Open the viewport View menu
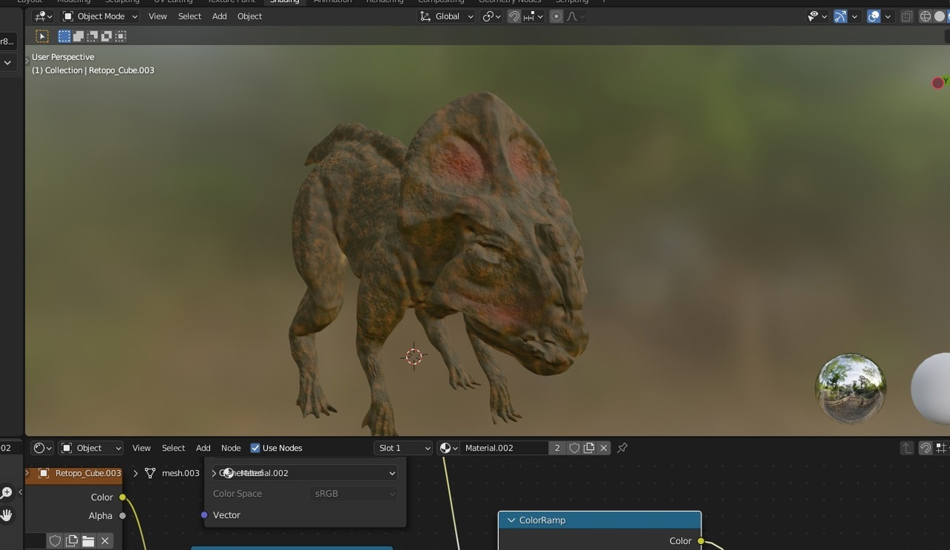The height and width of the screenshot is (550, 950). click(157, 16)
